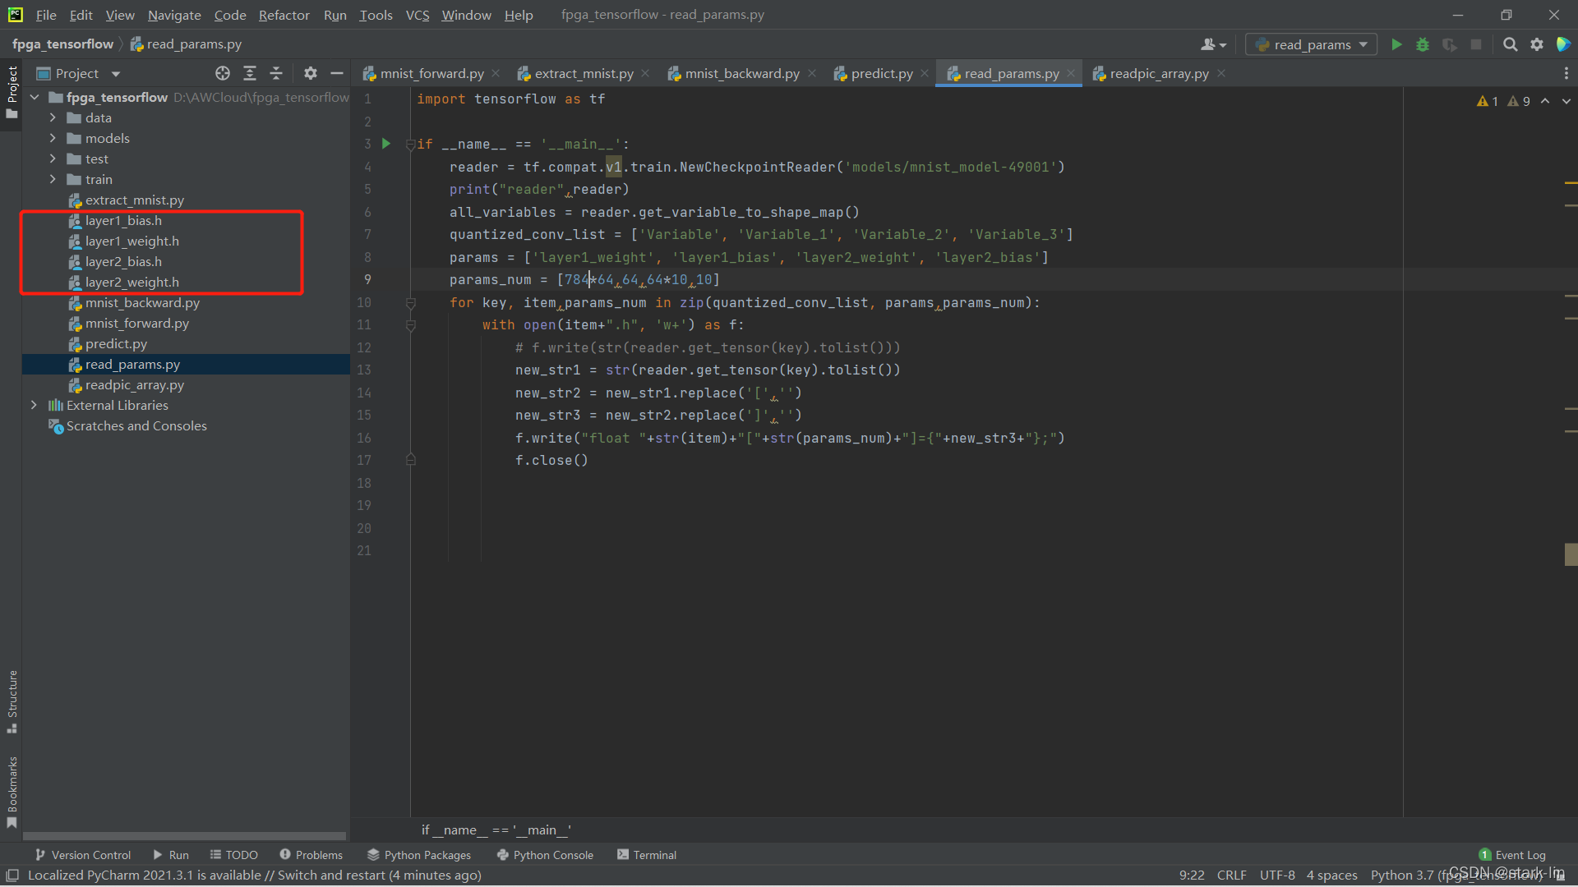The width and height of the screenshot is (1578, 887).
Task: Toggle the Structure tool window
Action: pyautogui.click(x=12, y=700)
